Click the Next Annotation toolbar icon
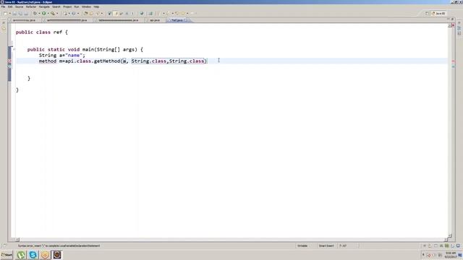 coord(160,13)
